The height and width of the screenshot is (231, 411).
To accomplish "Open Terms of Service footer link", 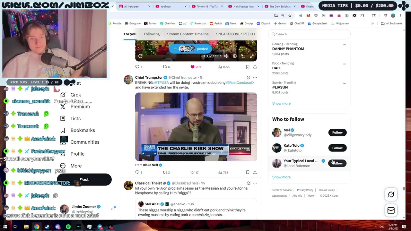I will point(282,190).
